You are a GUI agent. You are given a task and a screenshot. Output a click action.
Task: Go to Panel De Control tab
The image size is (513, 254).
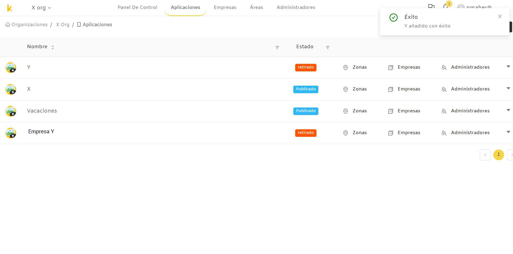point(137,8)
